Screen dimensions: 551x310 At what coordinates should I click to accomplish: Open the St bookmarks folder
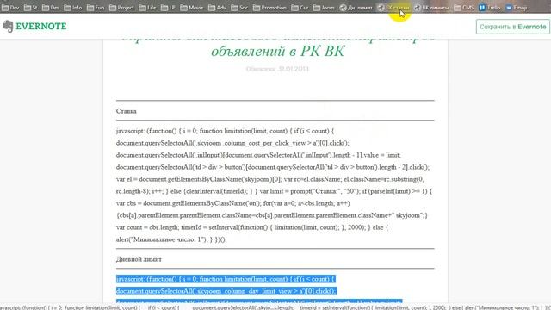(31, 8)
